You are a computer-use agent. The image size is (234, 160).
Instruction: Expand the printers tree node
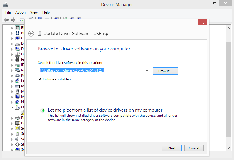click(x=12, y=118)
